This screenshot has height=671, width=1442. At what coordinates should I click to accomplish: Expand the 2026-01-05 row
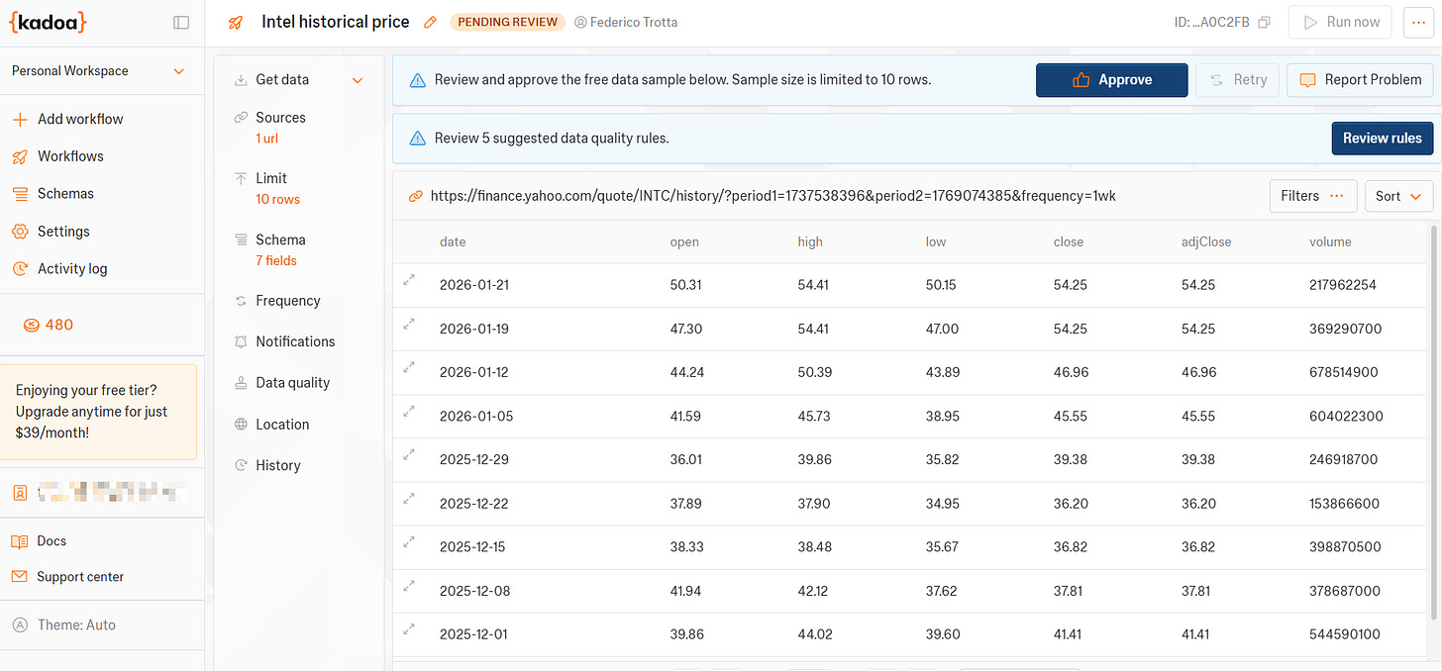408,411
